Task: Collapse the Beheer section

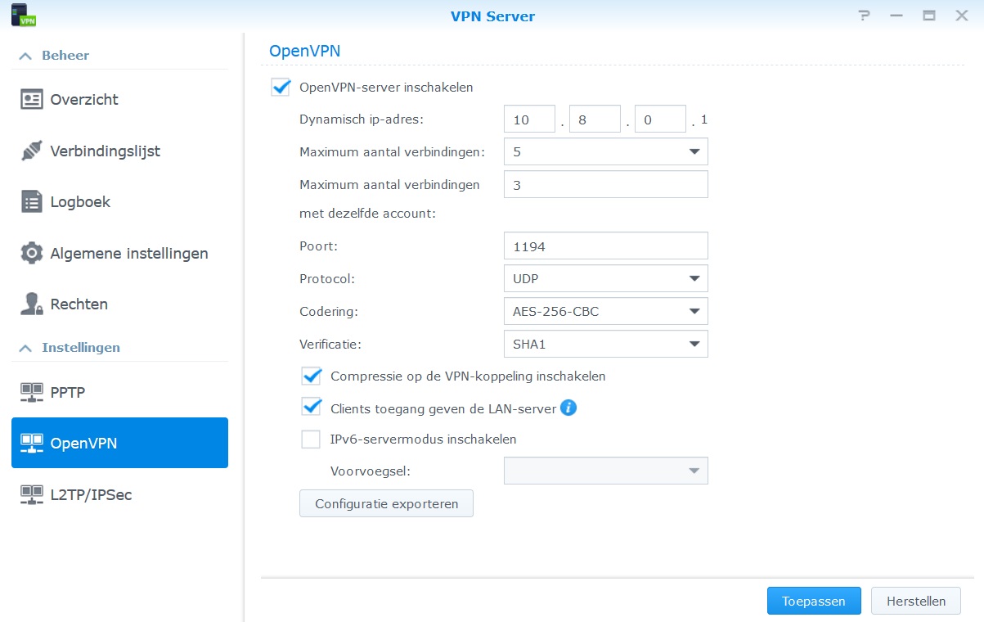Action: [26, 56]
